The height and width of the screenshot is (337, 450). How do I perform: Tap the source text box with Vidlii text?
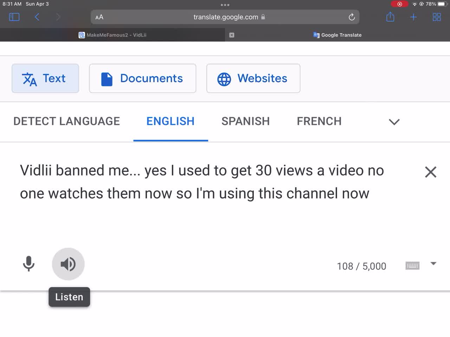tap(202, 182)
